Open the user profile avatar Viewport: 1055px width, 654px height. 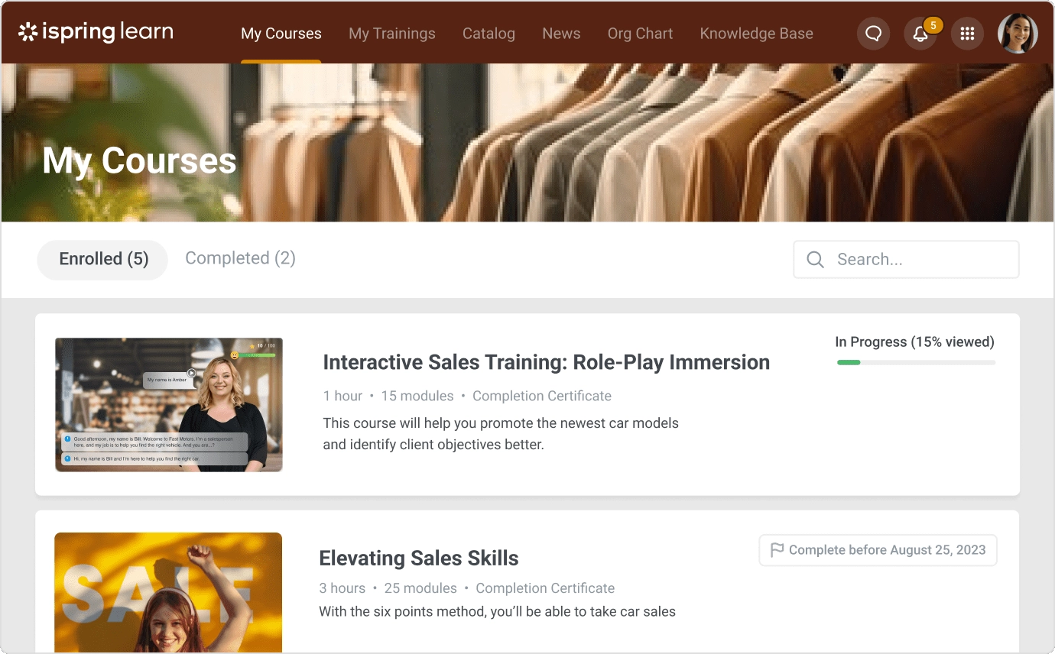point(1018,34)
